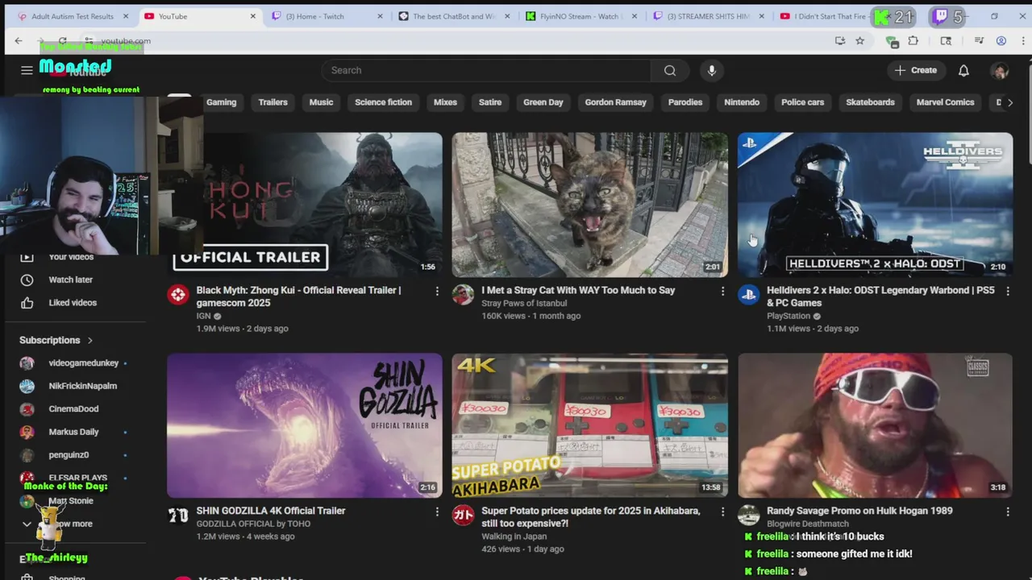Open the Shin Godzilla trailer thumbnail
1032x580 pixels.
[x=305, y=425]
